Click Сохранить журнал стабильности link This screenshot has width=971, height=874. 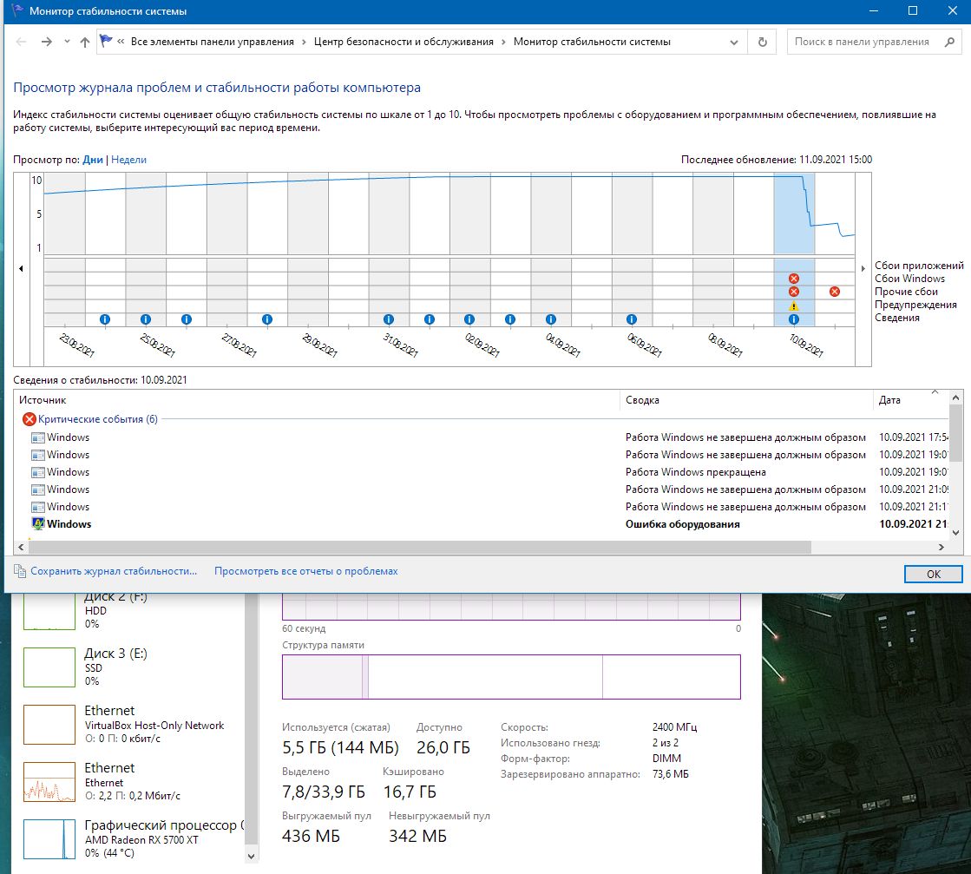(114, 571)
